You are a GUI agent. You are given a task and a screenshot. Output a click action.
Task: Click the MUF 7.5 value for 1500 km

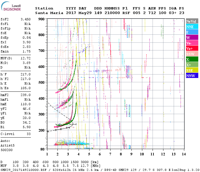point(75,166)
